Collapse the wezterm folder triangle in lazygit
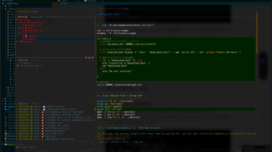The width and height of the screenshot is (272, 152). [19, 28]
